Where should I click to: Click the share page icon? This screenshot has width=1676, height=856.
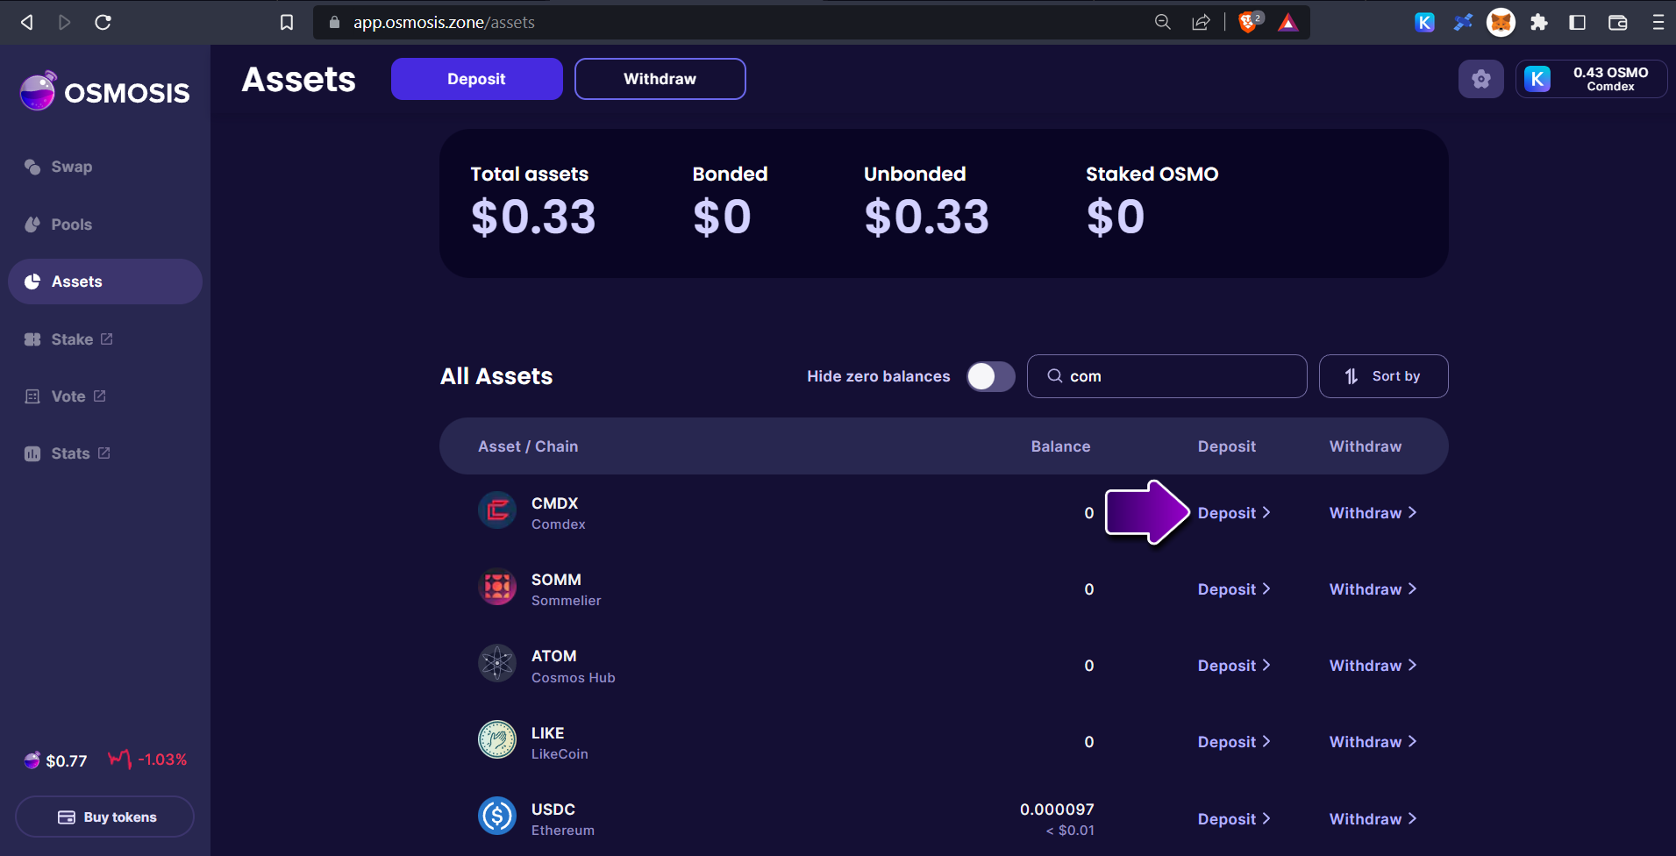pyautogui.click(x=1201, y=22)
